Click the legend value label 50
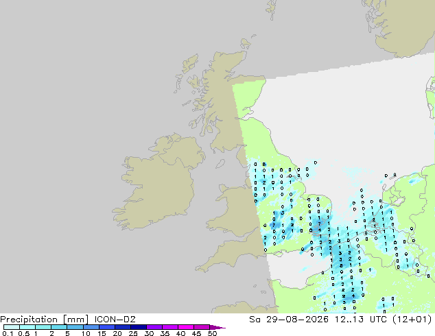Image resolution: width=435 pixels, height=336 pixels. 212,333
